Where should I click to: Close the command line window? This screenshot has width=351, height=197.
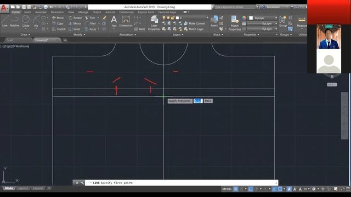pyautogui.click(x=77, y=183)
